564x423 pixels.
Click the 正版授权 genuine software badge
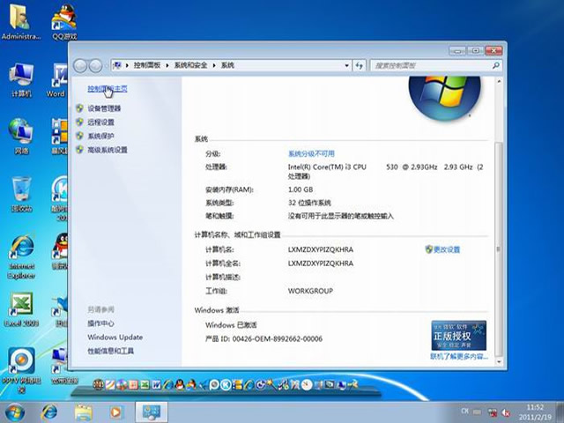(x=458, y=336)
